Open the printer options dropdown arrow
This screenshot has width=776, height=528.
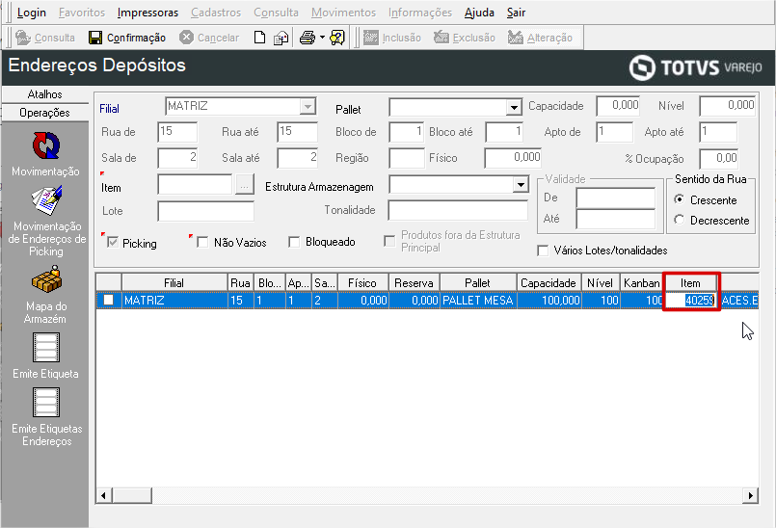click(x=322, y=38)
